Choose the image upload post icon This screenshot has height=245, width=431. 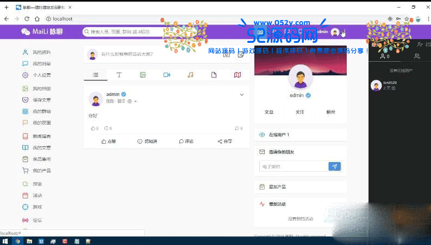tap(142, 75)
